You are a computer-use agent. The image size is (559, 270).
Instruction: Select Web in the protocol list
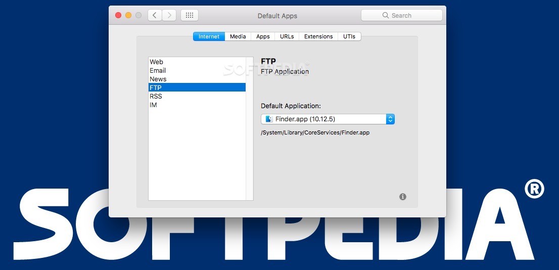click(197, 62)
